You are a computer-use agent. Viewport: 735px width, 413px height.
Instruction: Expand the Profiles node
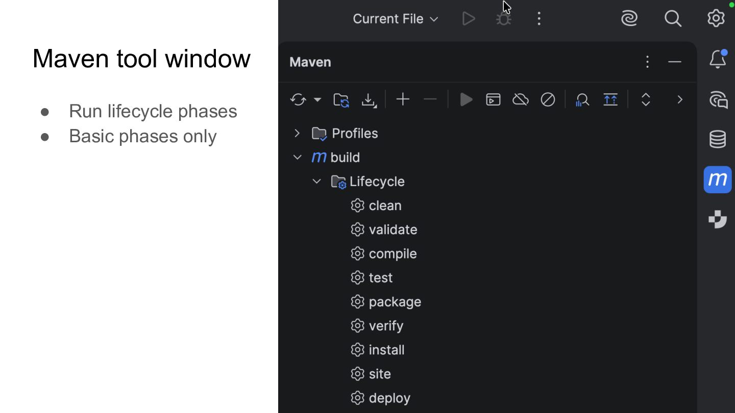[x=297, y=134]
